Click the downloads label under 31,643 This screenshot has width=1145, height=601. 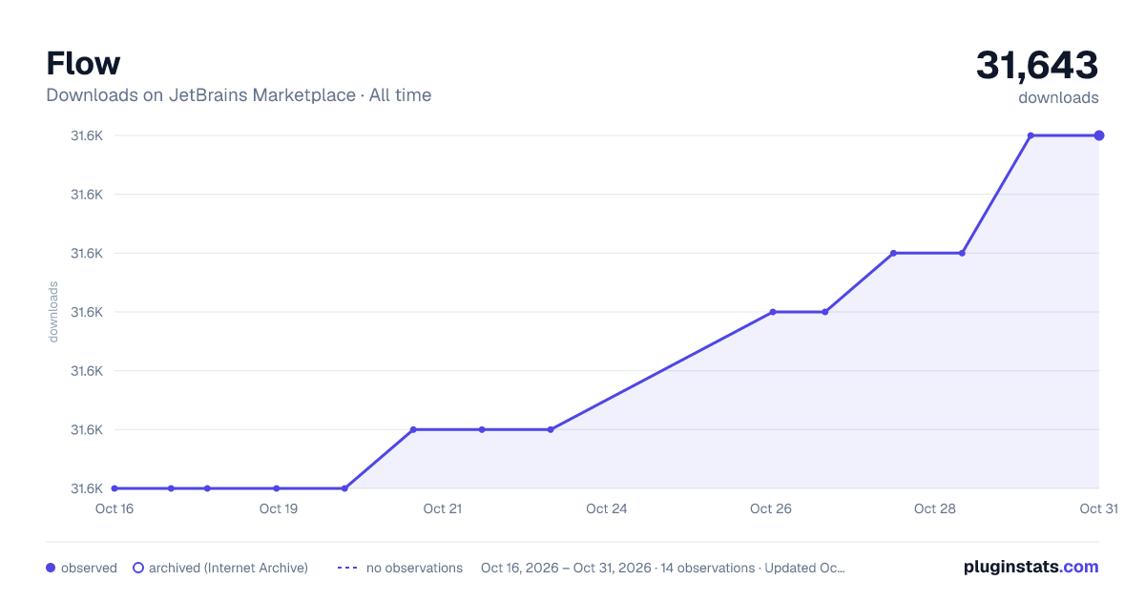click(x=1058, y=97)
